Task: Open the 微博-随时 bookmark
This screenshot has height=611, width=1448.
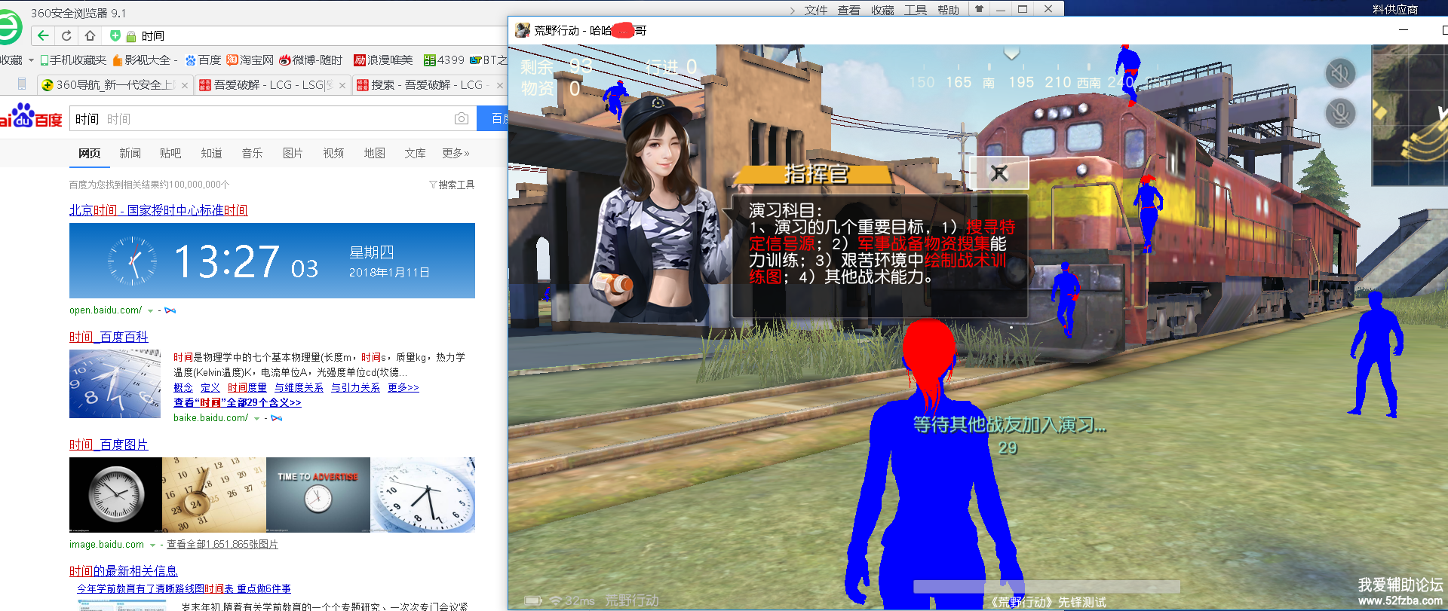Action: [311, 60]
